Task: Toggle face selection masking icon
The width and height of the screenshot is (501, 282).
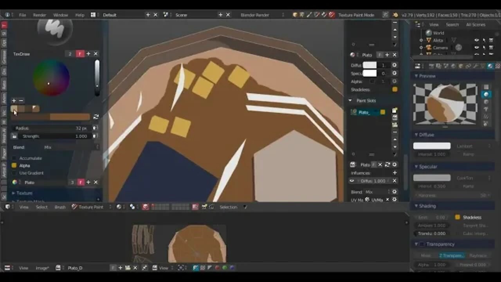Action: (x=146, y=207)
